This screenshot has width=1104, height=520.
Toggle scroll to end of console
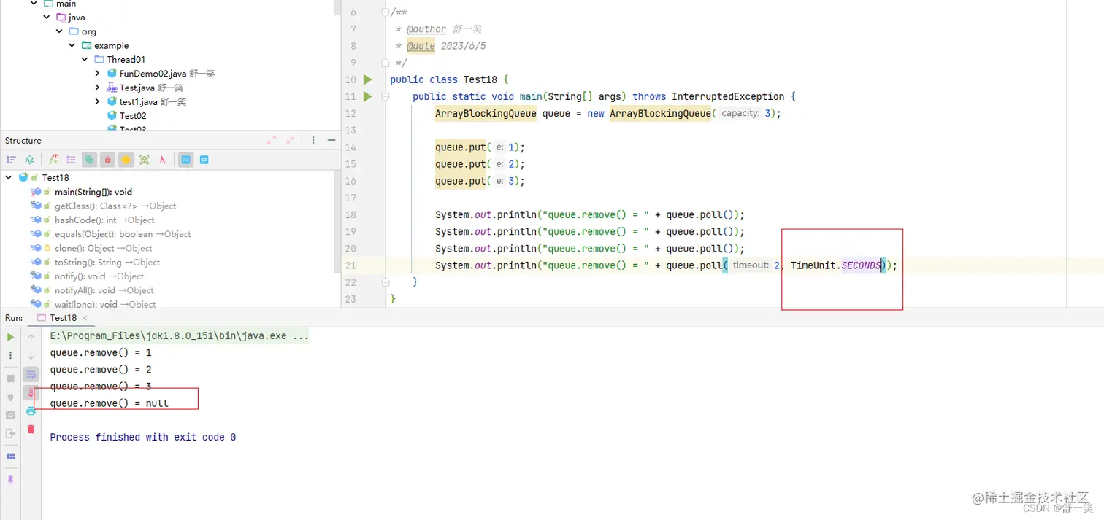click(x=31, y=392)
